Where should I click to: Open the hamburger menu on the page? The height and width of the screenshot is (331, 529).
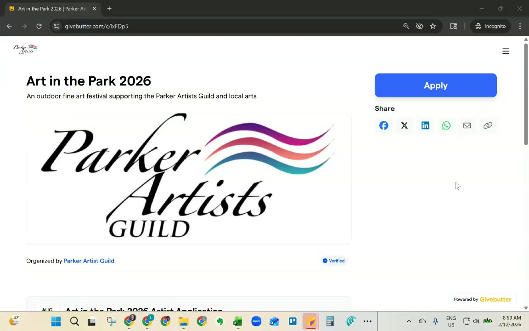pos(506,51)
